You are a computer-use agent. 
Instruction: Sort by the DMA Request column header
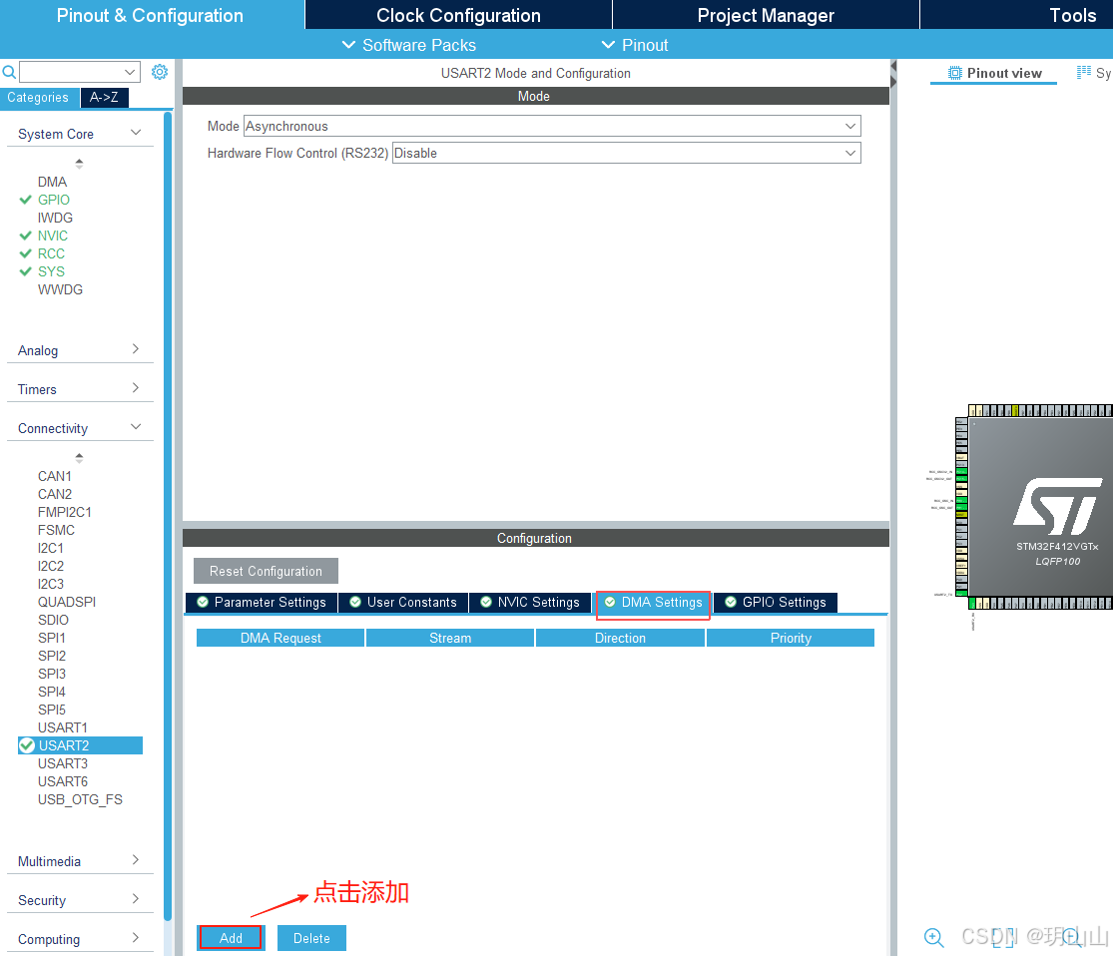[x=280, y=638]
